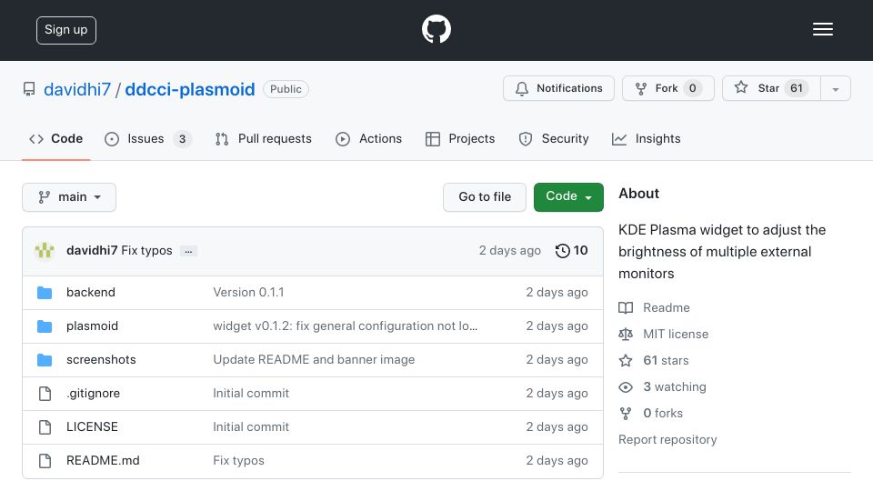Image resolution: width=873 pixels, height=491 pixels.
Task: Open the backend folder
Action: tap(91, 292)
